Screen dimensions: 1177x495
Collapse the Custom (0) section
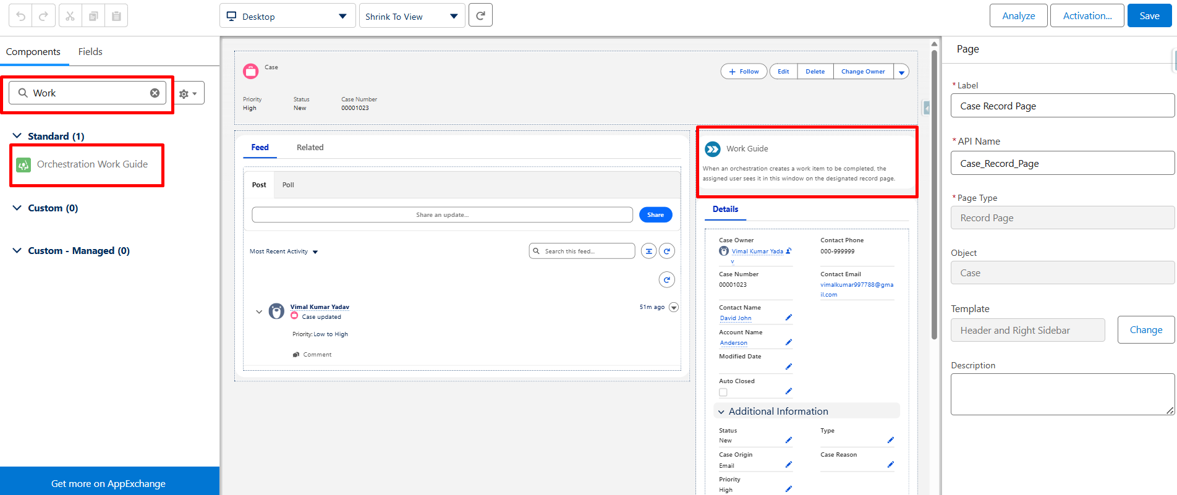click(17, 208)
